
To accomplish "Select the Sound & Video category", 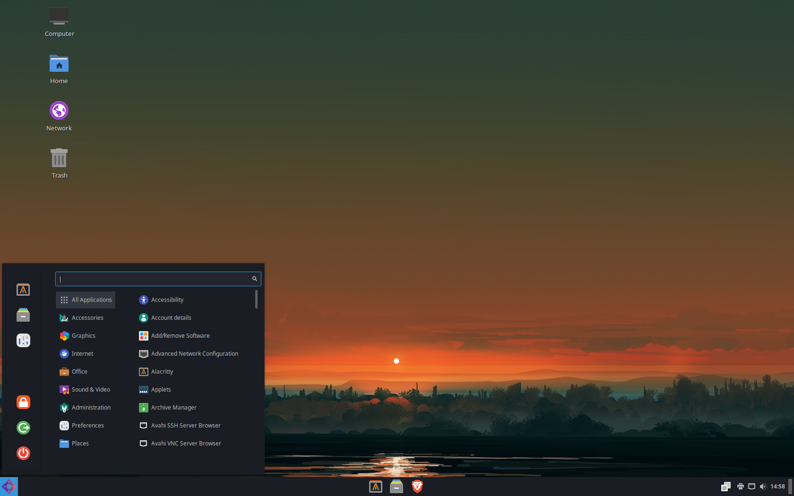I will click(x=86, y=390).
